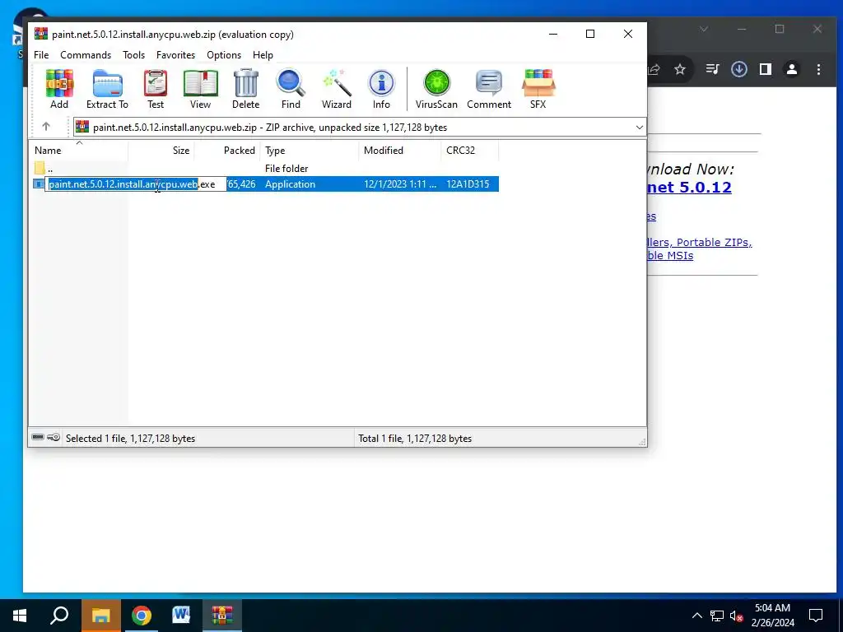Add an archive Comment
Image resolution: width=843 pixels, height=632 pixels.
click(489, 89)
